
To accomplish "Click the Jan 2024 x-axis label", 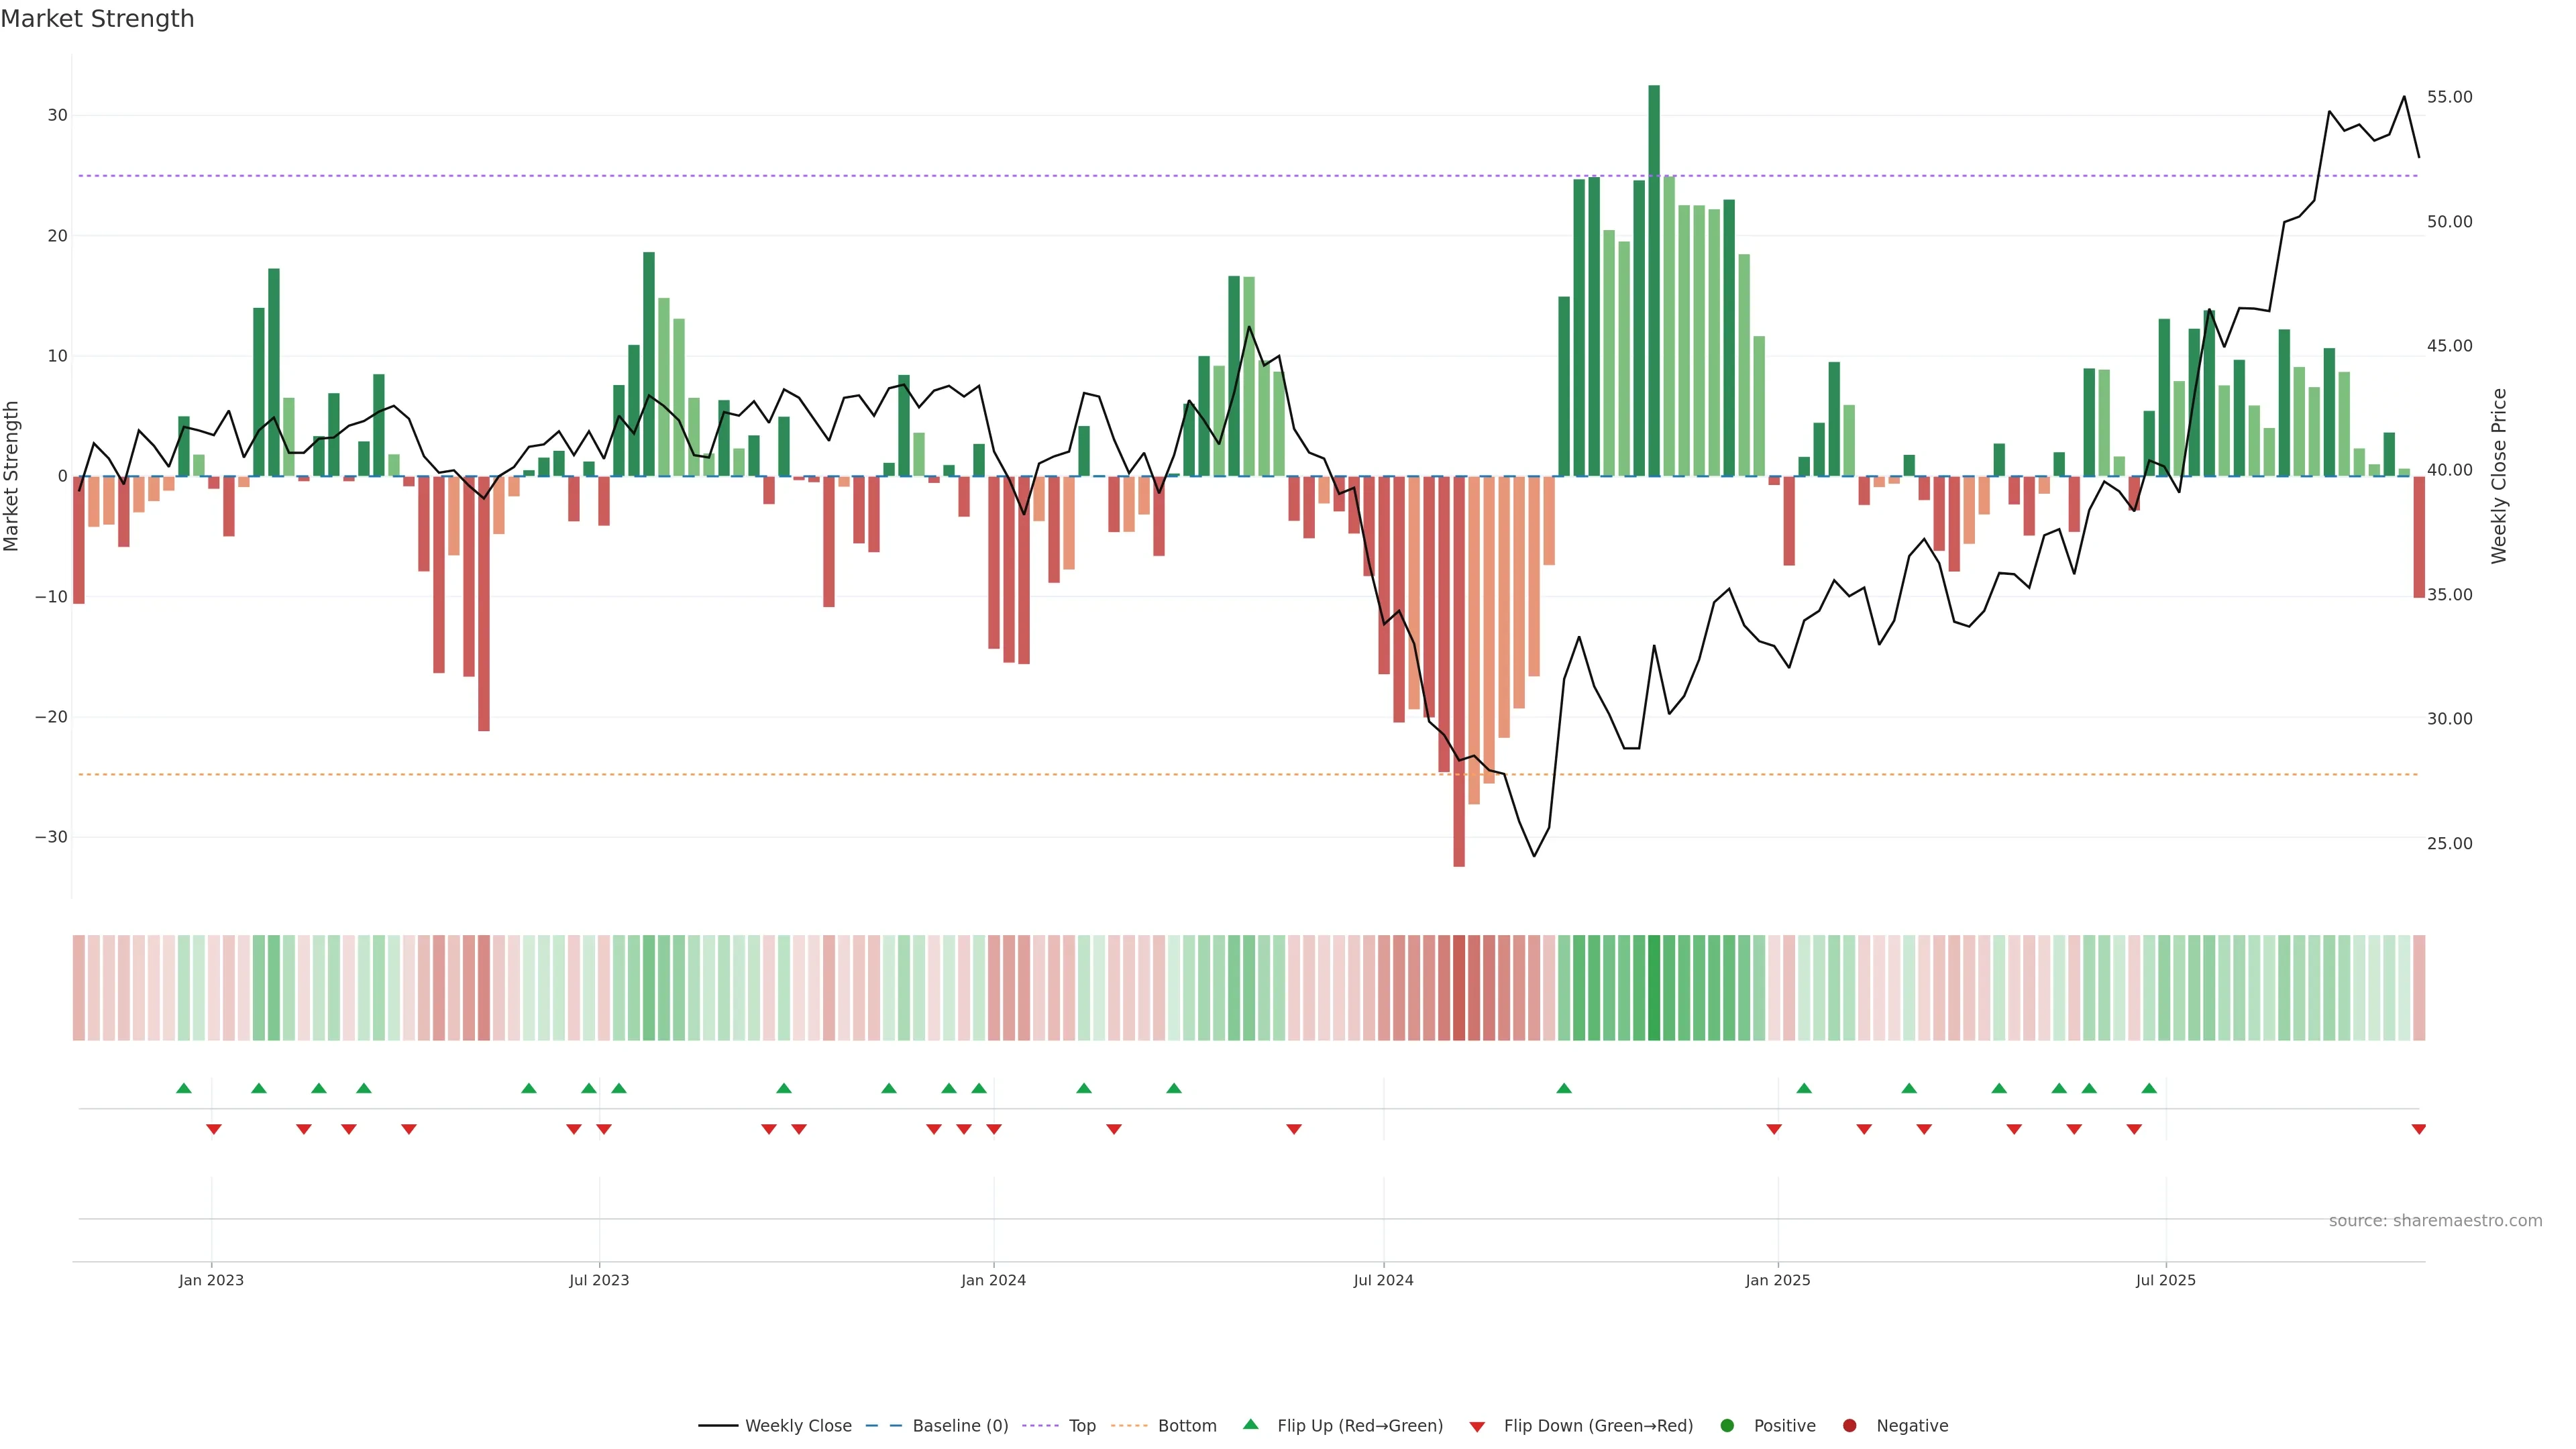I will [993, 1280].
